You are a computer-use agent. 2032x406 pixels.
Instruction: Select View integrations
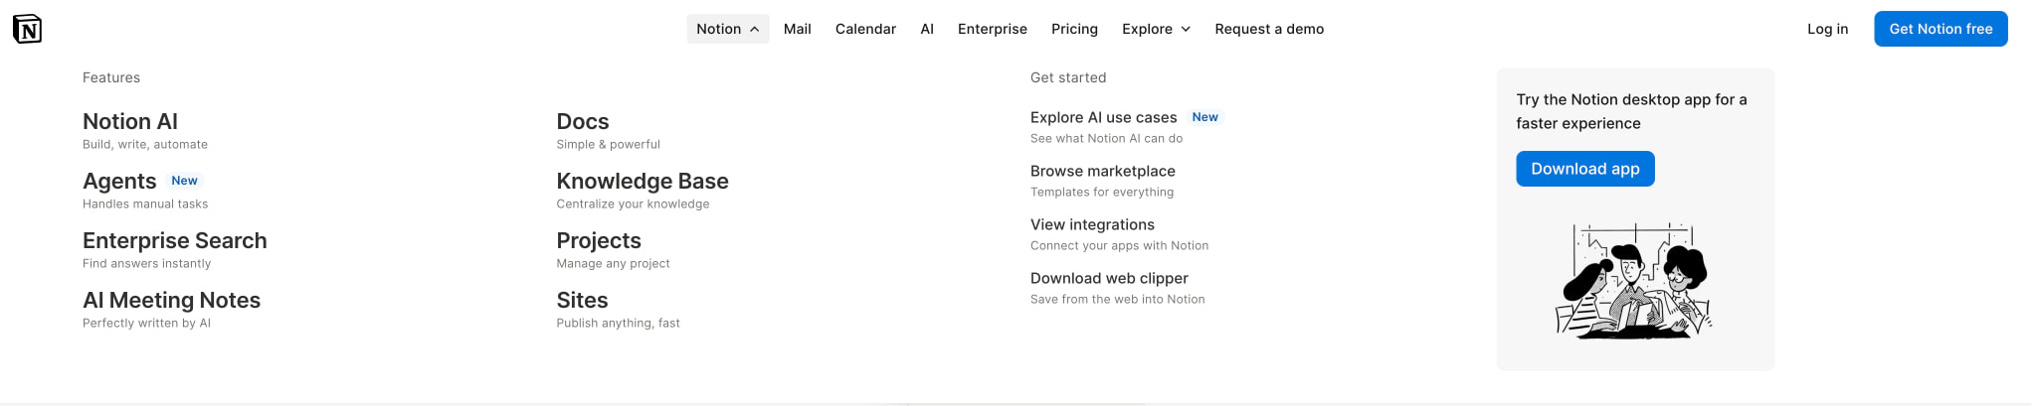[1092, 224]
